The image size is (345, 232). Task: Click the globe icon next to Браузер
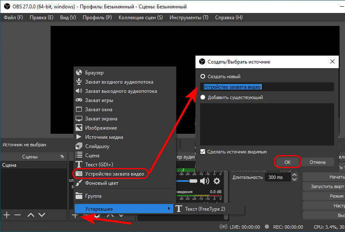(x=79, y=72)
